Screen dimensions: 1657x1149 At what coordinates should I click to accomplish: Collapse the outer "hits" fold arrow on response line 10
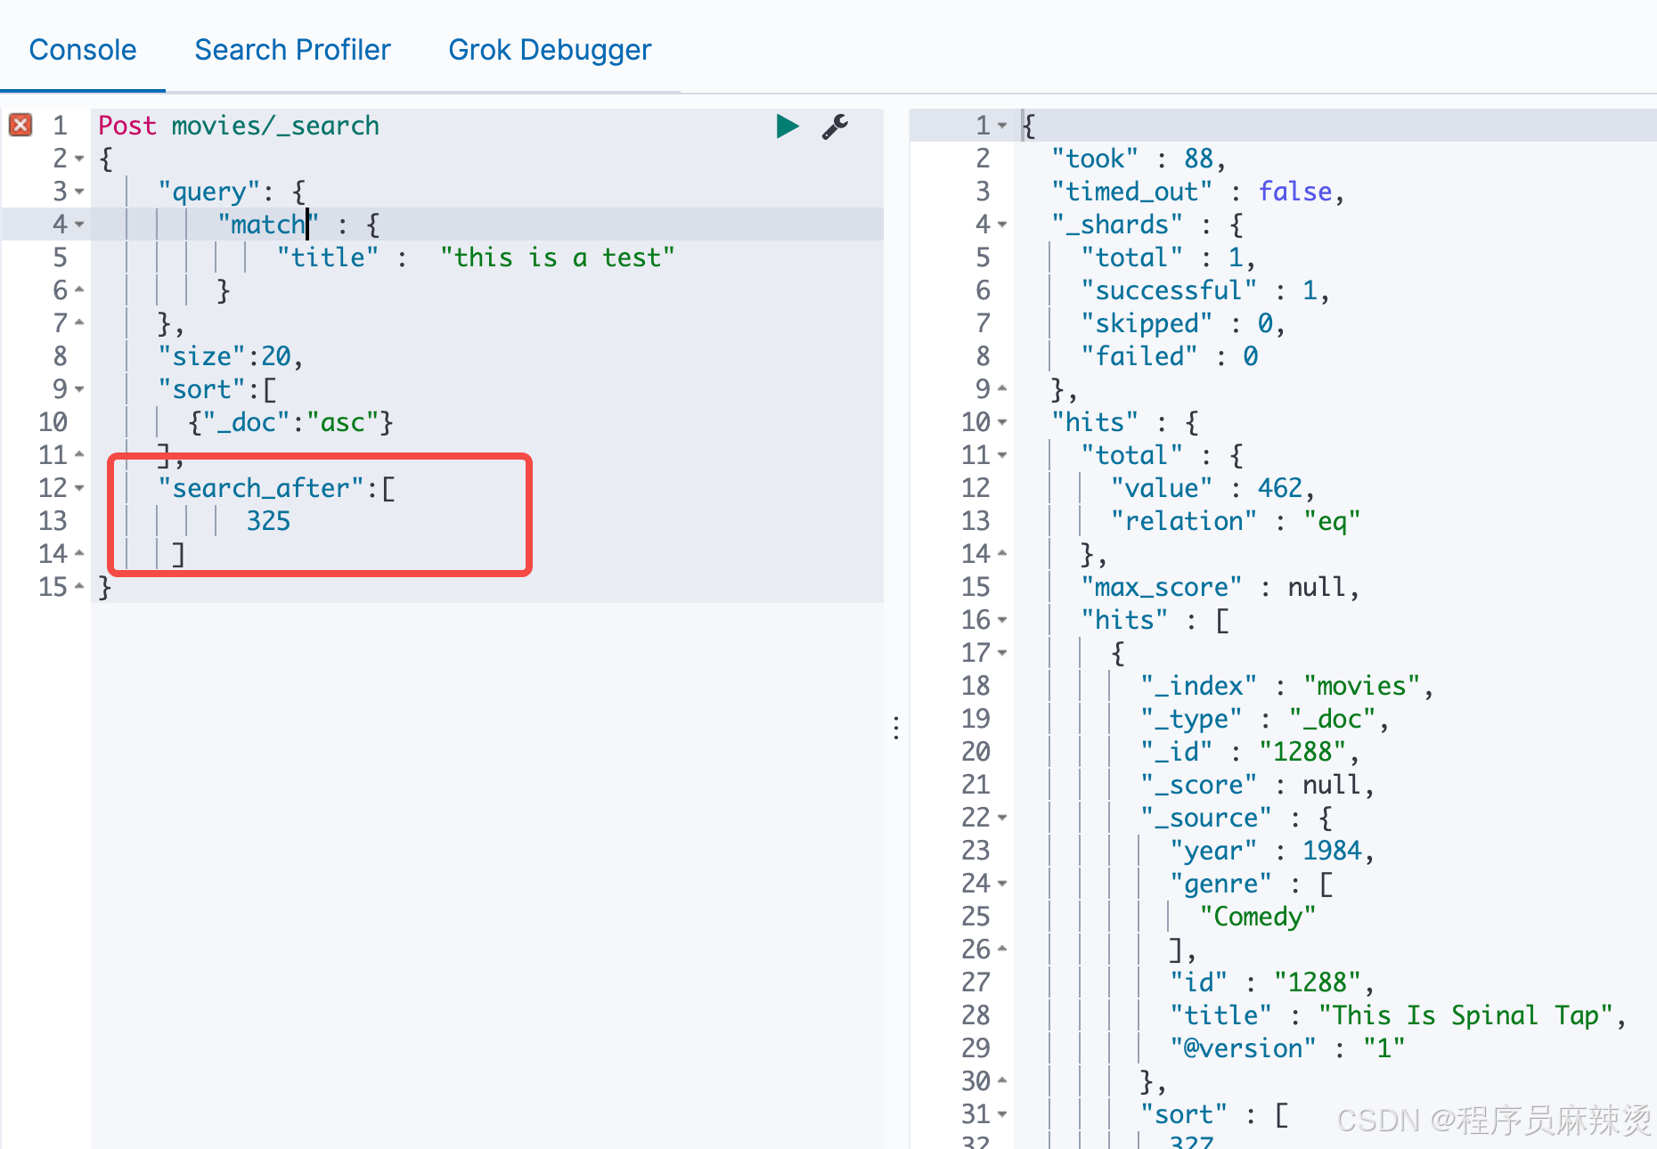tap(1002, 422)
